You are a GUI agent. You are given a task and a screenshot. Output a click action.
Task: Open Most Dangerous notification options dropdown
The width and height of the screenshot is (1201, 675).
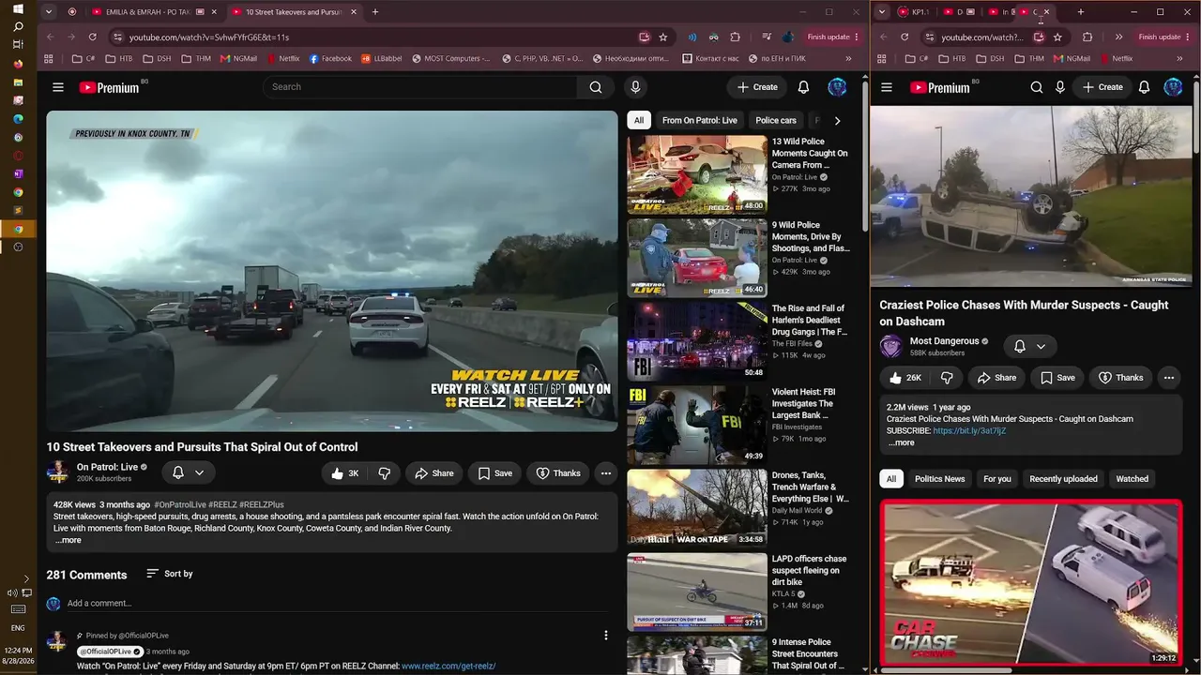1030,346
